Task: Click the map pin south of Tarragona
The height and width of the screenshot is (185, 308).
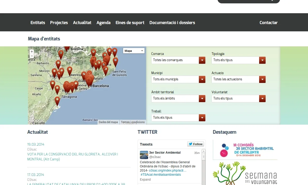Action: (57, 101)
